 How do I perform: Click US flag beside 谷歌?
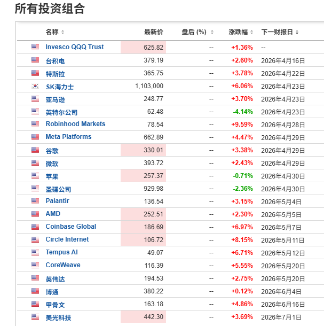(x=35, y=150)
